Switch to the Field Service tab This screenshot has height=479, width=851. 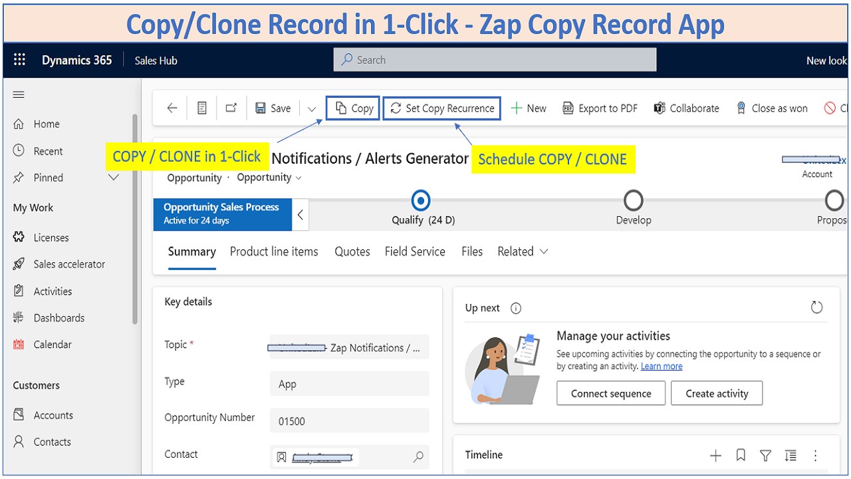point(415,251)
